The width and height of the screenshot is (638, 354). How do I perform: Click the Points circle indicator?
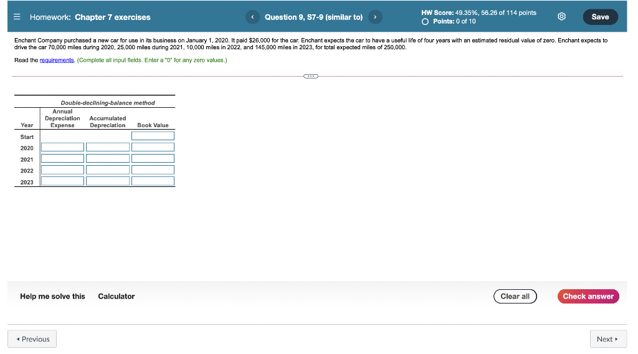(x=425, y=22)
